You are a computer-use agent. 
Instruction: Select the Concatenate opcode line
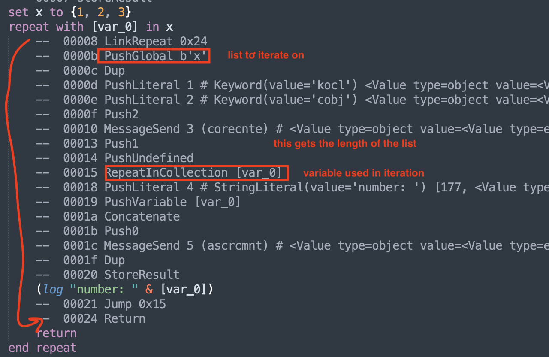[142, 216]
